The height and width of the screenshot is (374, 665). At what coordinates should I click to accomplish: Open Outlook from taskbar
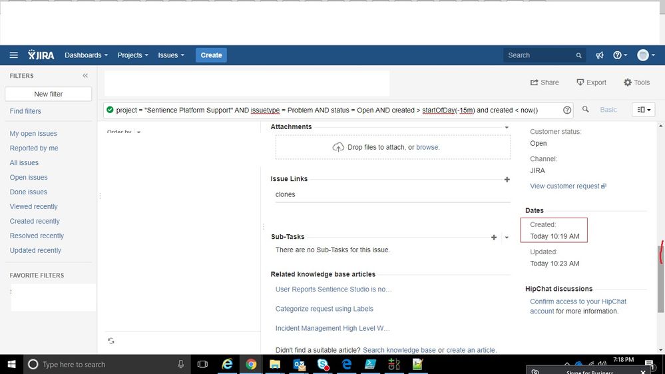(x=299, y=364)
